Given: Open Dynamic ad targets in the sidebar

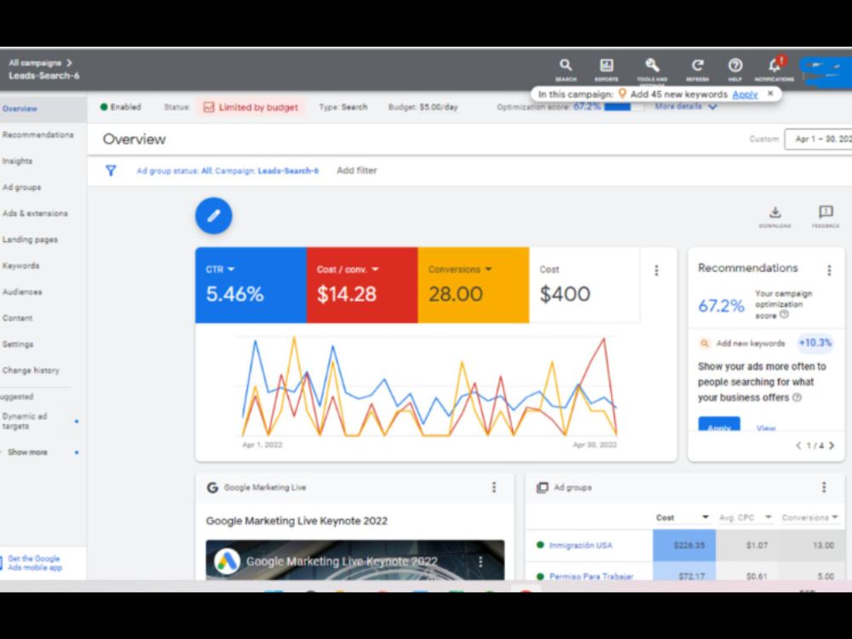Looking at the screenshot, I should click(25, 421).
